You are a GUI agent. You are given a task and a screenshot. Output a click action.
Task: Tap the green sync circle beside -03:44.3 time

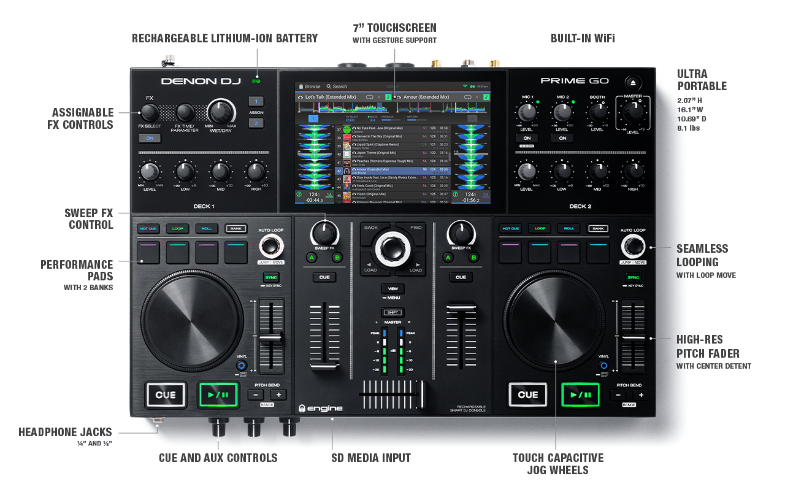coord(299,194)
